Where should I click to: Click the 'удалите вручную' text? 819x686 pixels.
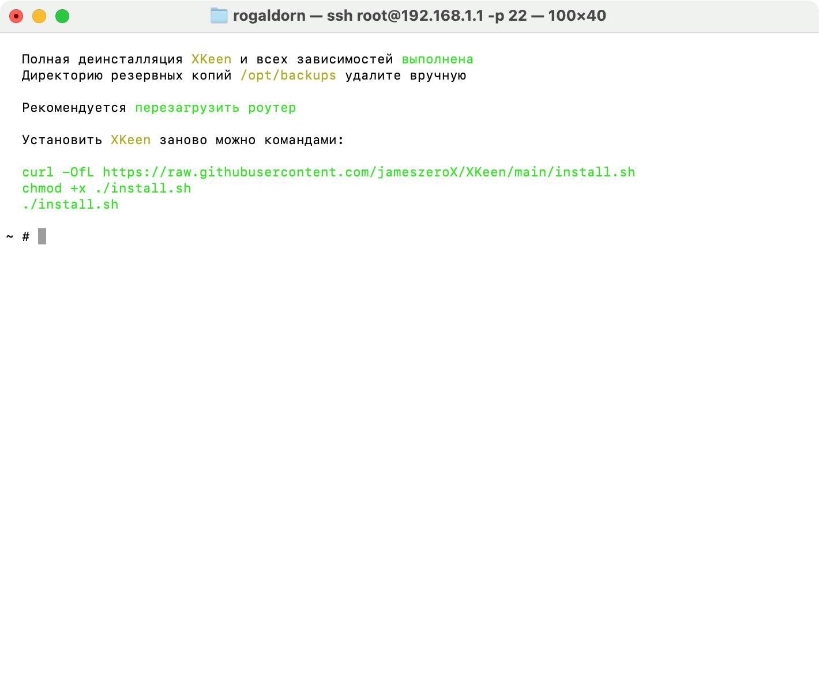(x=405, y=76)
